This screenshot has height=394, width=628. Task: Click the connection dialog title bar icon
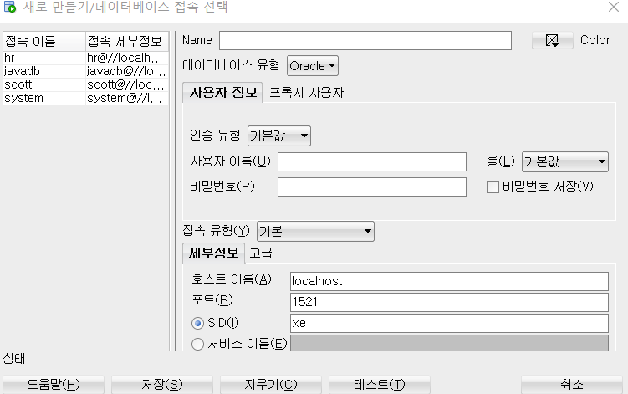pos(9,7)
